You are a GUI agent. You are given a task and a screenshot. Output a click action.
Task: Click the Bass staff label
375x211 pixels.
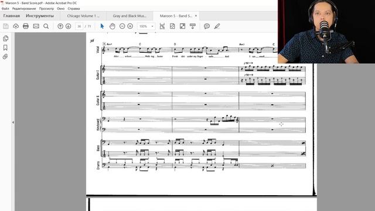click(x=98, y=148)
